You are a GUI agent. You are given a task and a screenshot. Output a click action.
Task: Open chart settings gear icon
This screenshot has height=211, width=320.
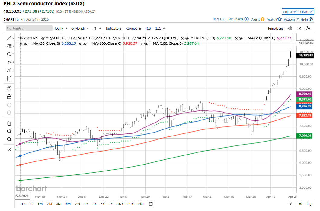click(290, 28)
